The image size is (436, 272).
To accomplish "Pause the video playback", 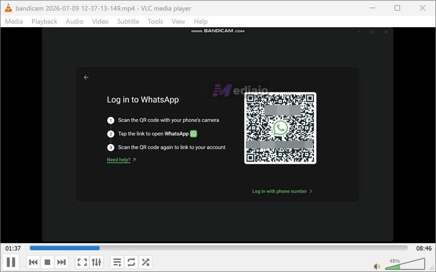I will pos(11,262).
